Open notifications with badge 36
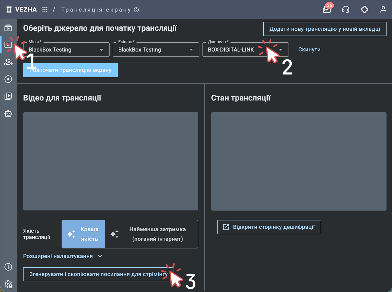 point(327,9)
